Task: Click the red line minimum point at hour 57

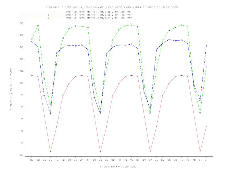Action: (x=150, y=152)
